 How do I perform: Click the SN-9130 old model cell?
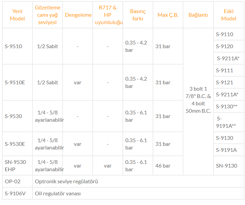point(229,166)
